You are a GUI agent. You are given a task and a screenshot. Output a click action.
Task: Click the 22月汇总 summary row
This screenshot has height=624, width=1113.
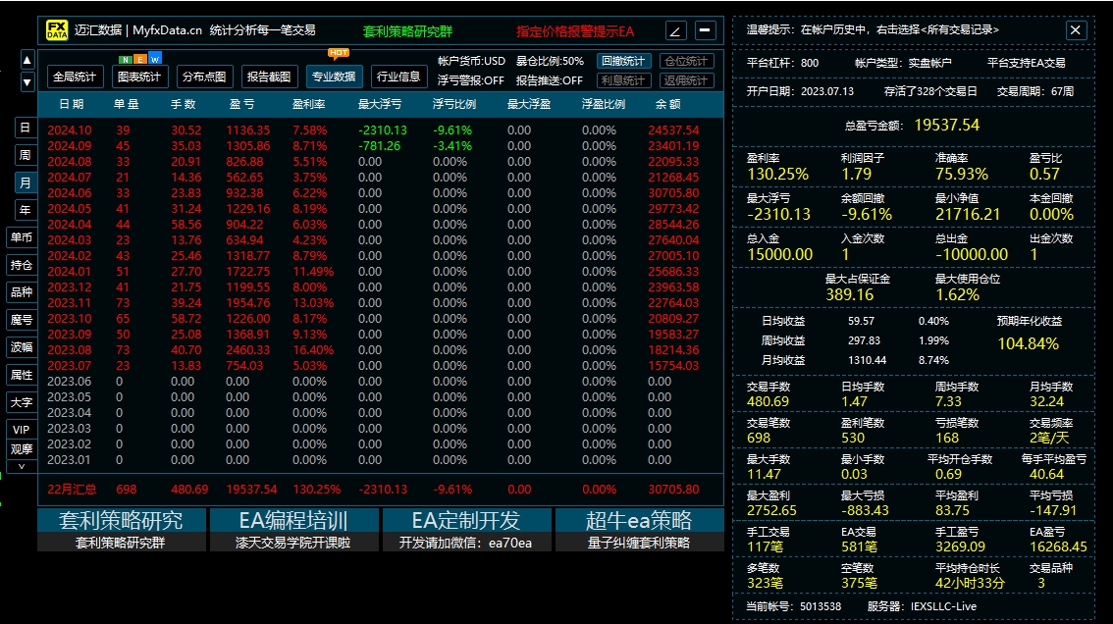(380, 490)
